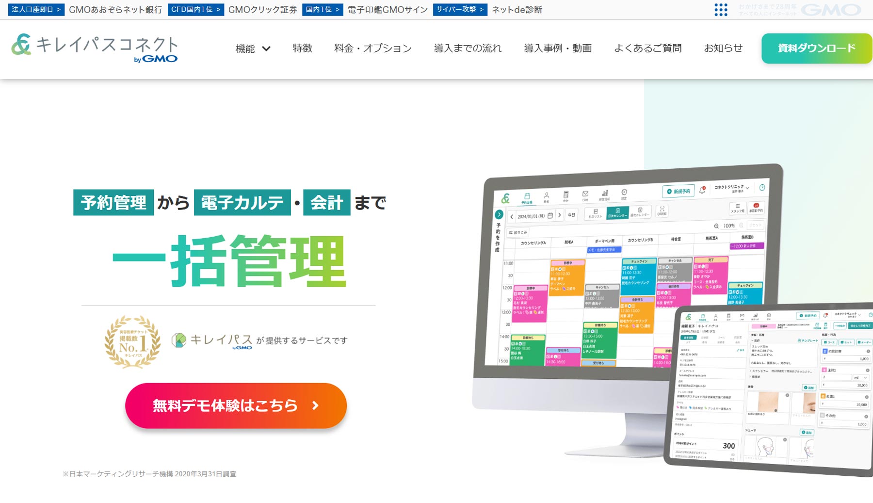The height and width of the screenshot is (503, 873).
Task: Open 料金・オプション nav item
Action: tap(372, 49)
